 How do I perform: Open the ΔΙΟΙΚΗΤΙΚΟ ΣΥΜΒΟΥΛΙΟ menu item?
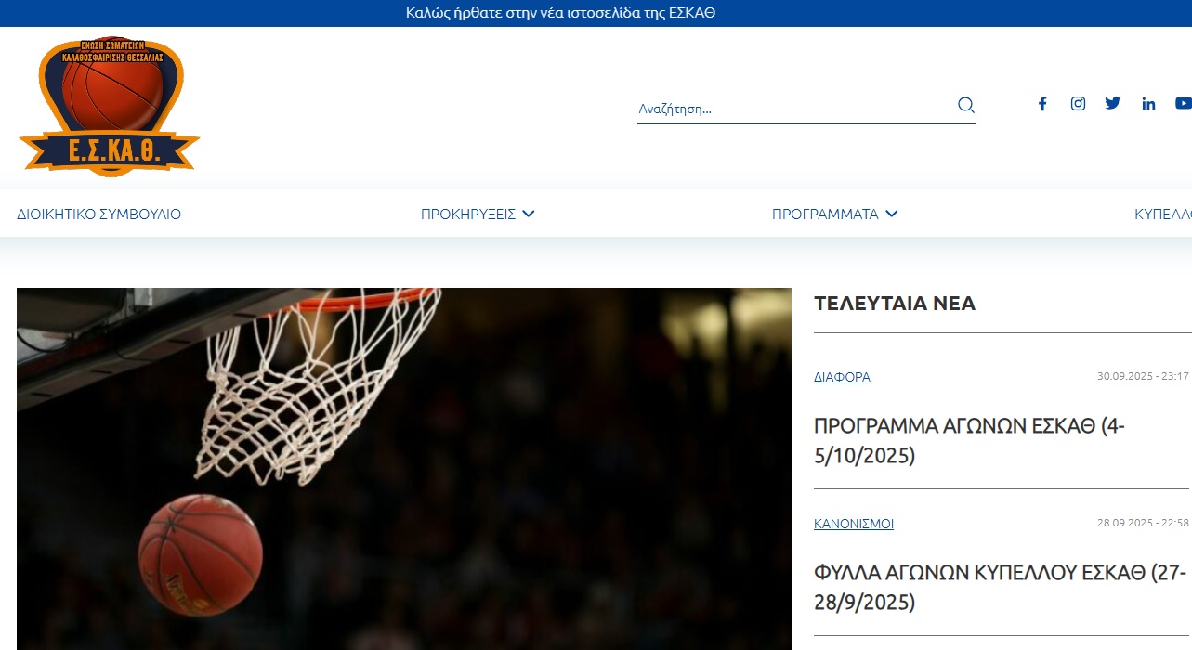click(x=98, y=214)
